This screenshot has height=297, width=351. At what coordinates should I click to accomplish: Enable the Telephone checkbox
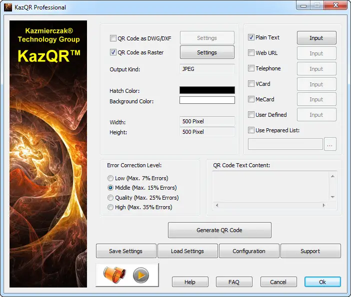point(251,68)
